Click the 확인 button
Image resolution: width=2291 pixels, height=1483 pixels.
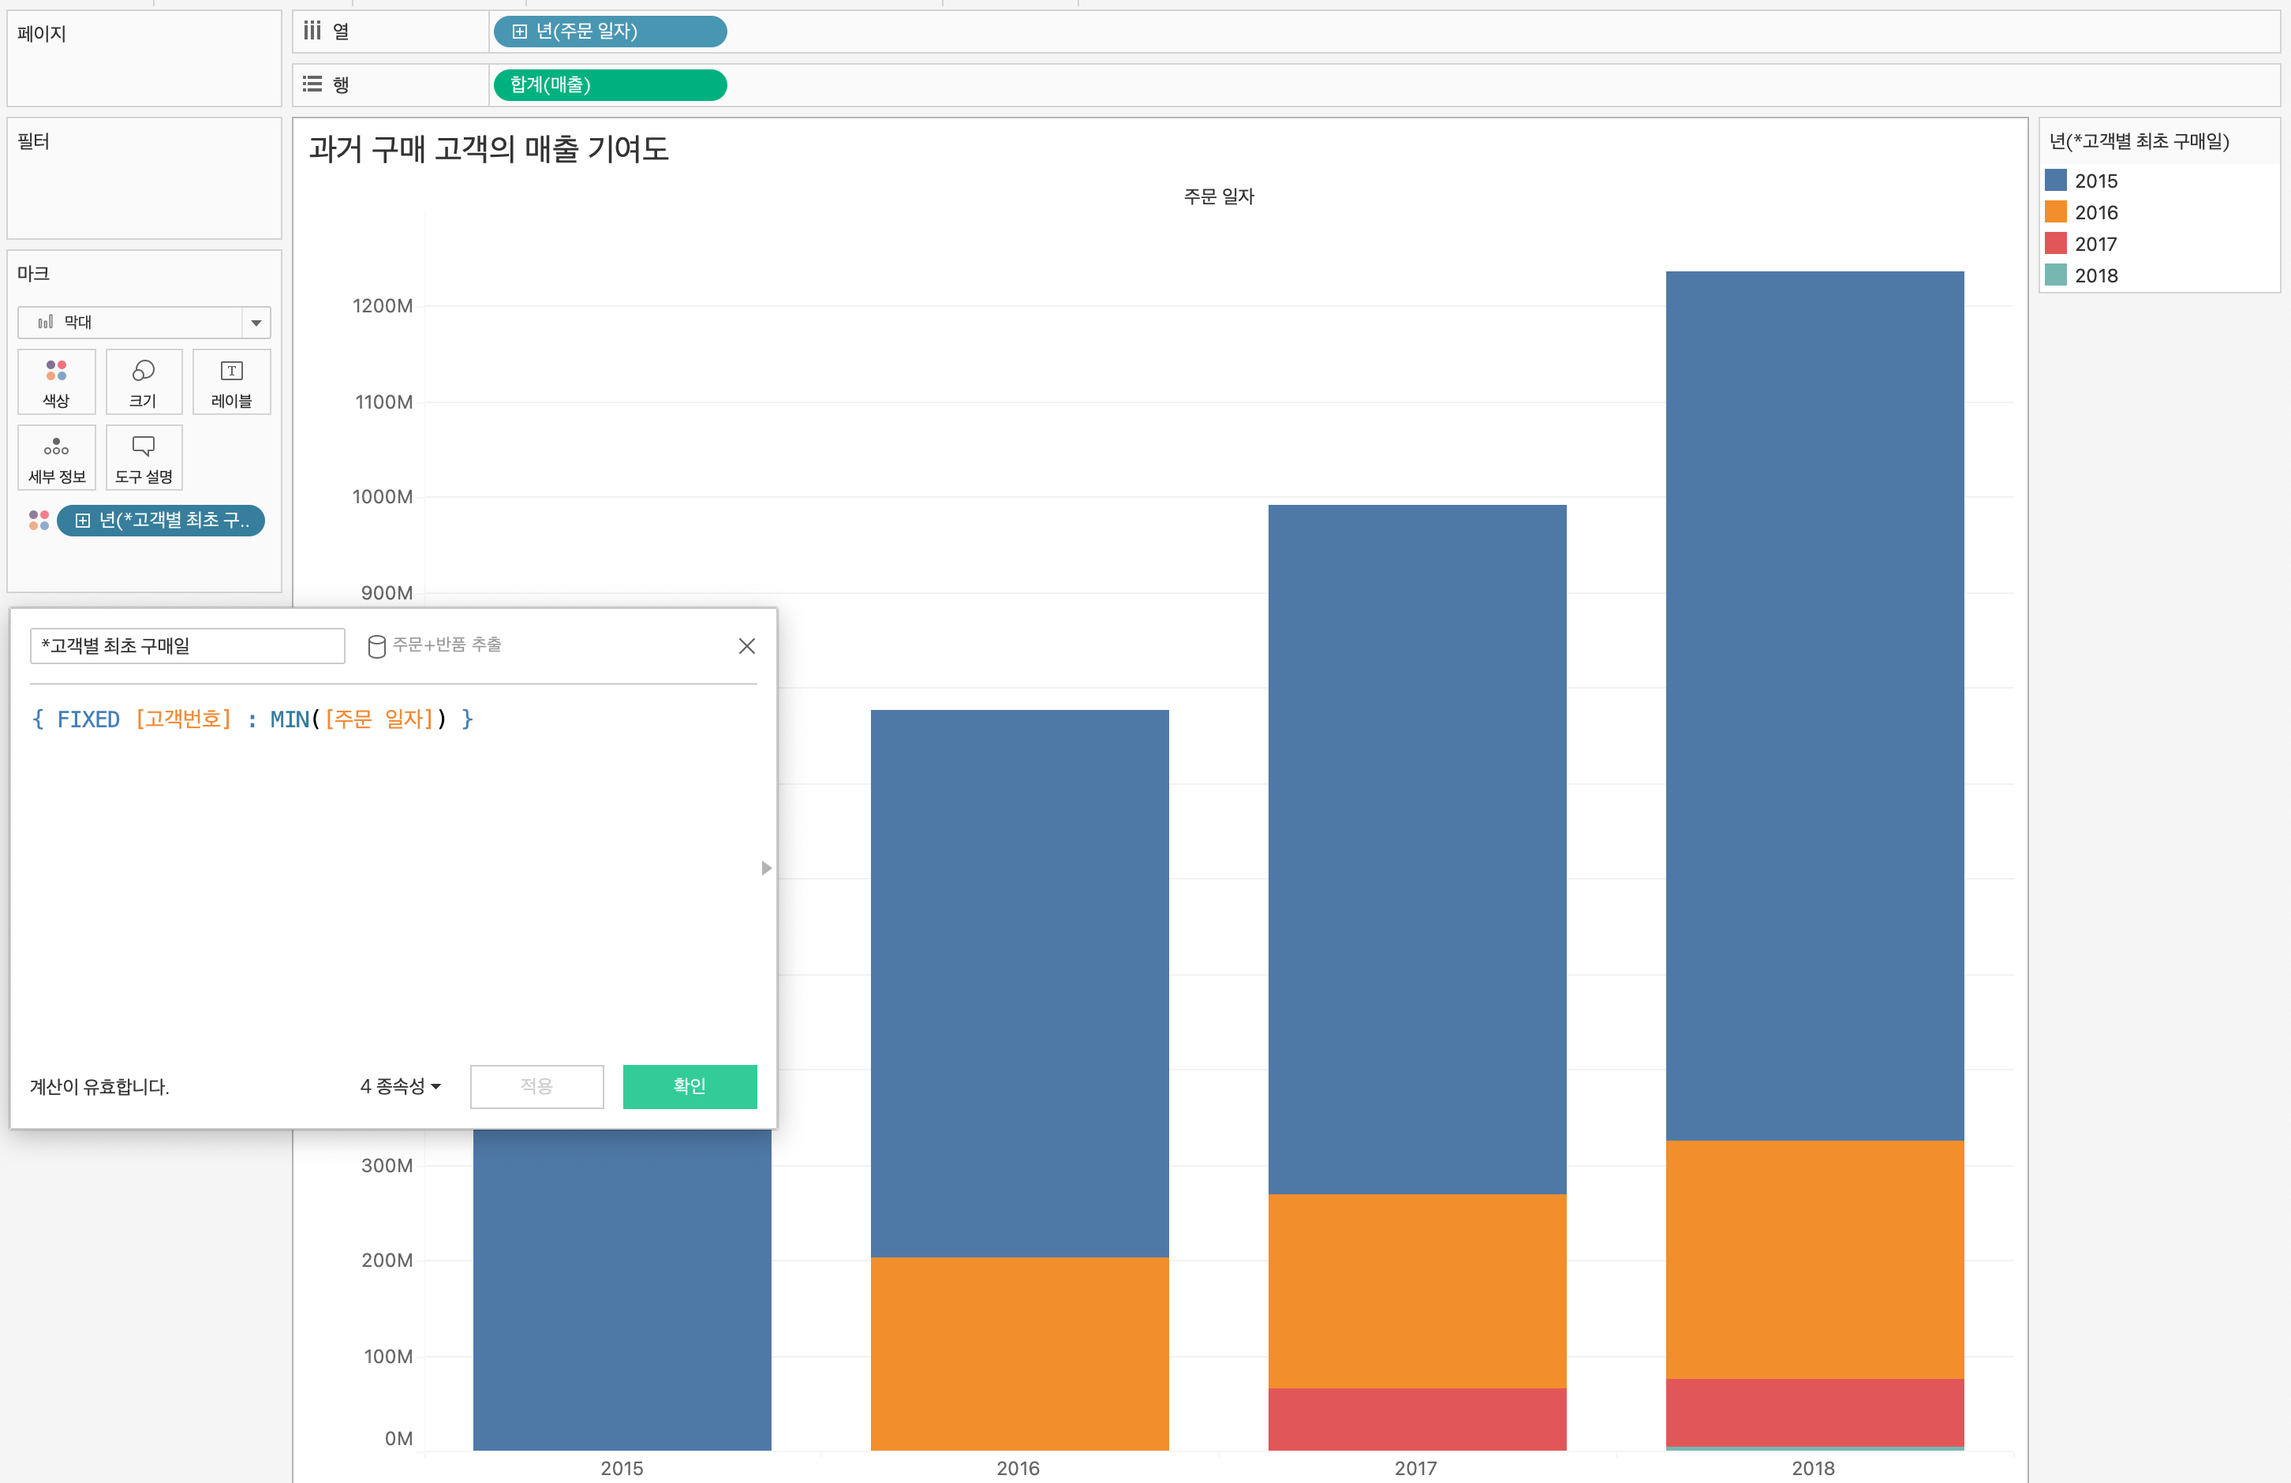[690, 1086]
